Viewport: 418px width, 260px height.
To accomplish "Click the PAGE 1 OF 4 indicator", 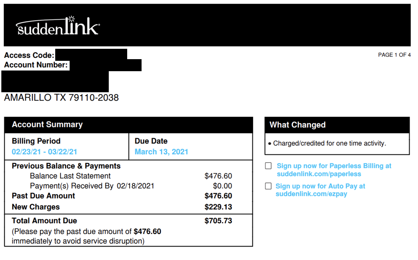I will point(394,55).
